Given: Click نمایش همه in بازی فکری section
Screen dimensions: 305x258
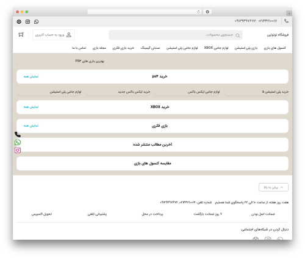Looking at the screenshot, I should (31, 126).
